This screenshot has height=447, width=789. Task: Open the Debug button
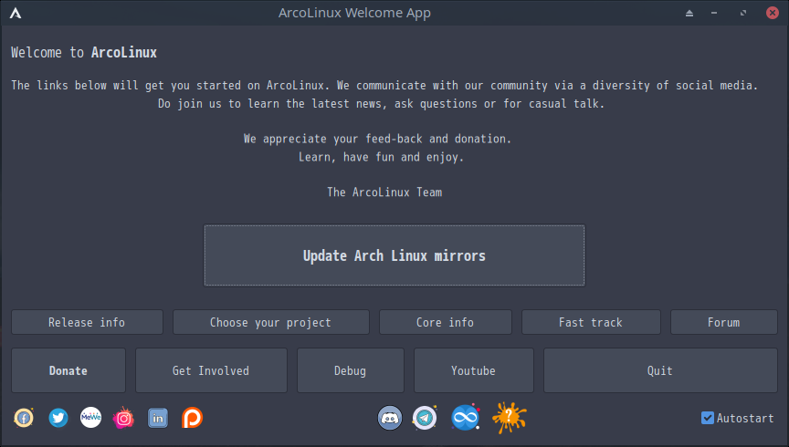(351, 370)
